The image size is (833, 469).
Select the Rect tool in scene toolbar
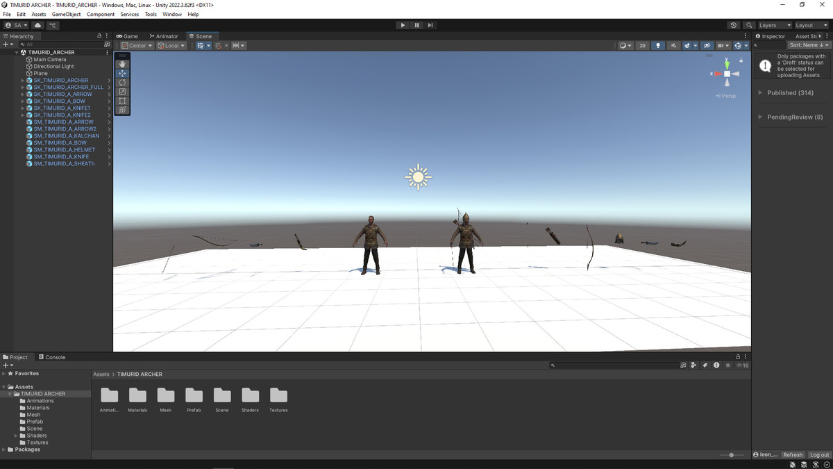[122, 101]
